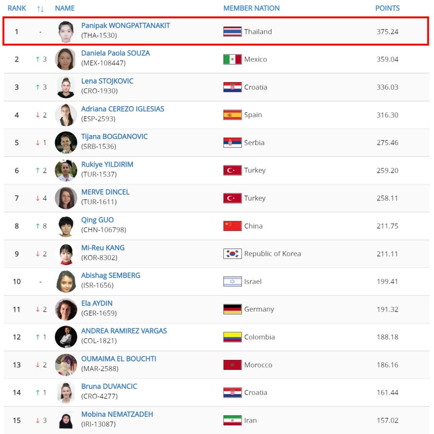Open Daniela Paola SOUZA profile link
Viewport: 434px width, 434px height.
coord(115,53)
